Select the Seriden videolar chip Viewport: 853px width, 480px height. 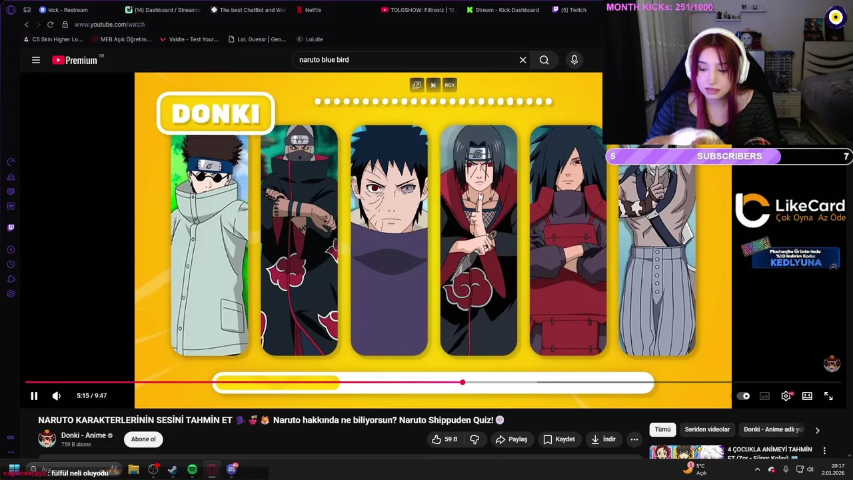pyautogui.click(x=707, y=430)
